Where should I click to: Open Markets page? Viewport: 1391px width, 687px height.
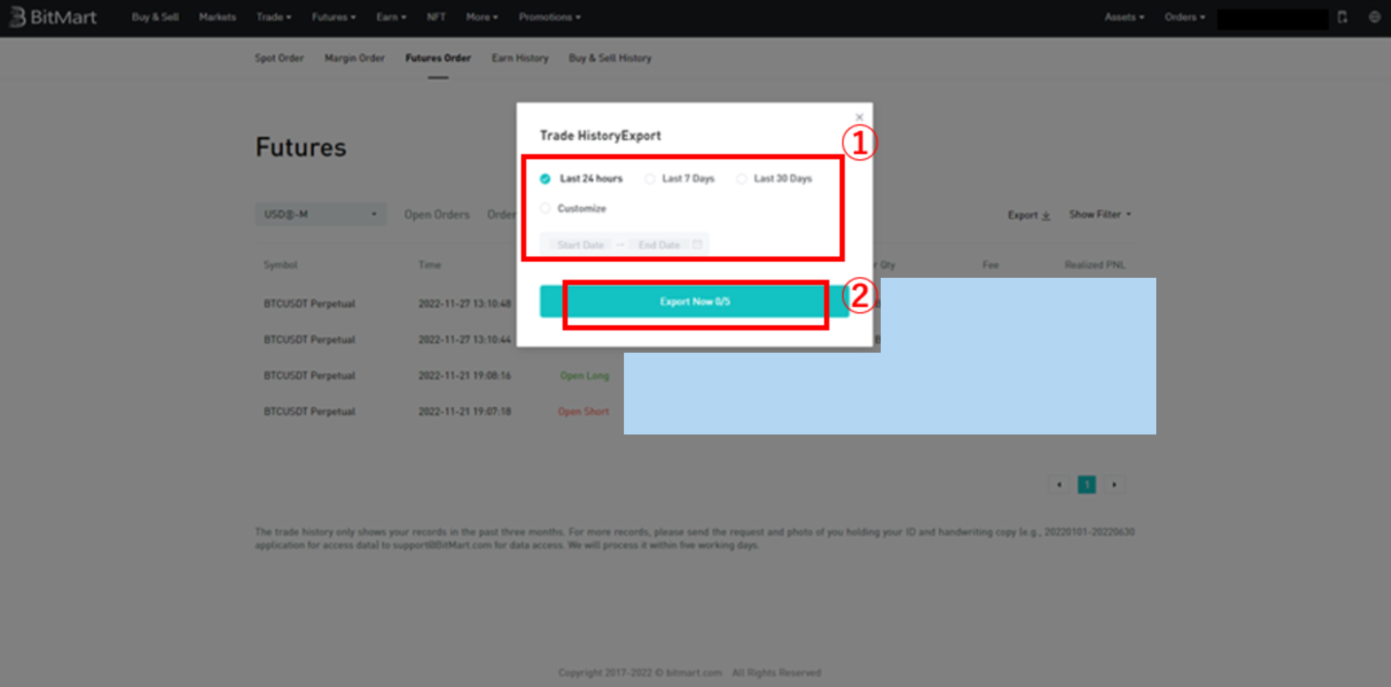click(x=217, y=17)
